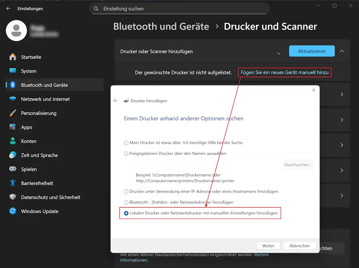This screenshot has width=359, height=268.
Task: Open 'Fügen Sie ein neues Gerät manuell hinzu'
Action: [x=285, y=72]
